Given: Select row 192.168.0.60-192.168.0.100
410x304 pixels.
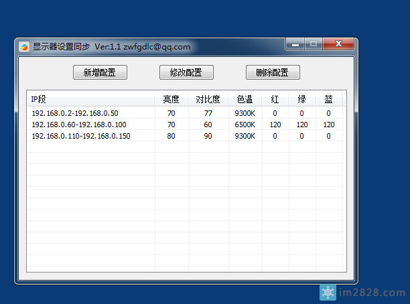Looking at the screenshot, I should tap(78, 125).
